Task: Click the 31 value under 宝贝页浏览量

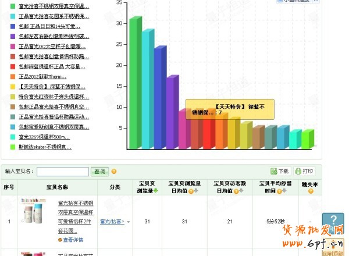Action: coord(147,222)
